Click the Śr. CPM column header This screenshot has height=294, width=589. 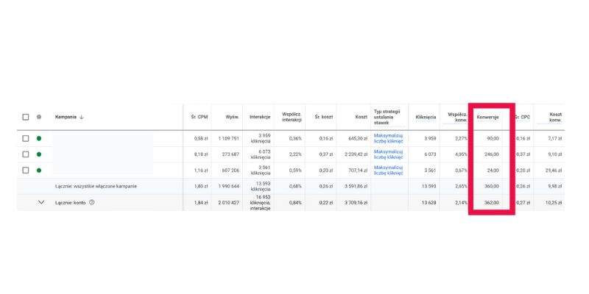pos(198,117)
